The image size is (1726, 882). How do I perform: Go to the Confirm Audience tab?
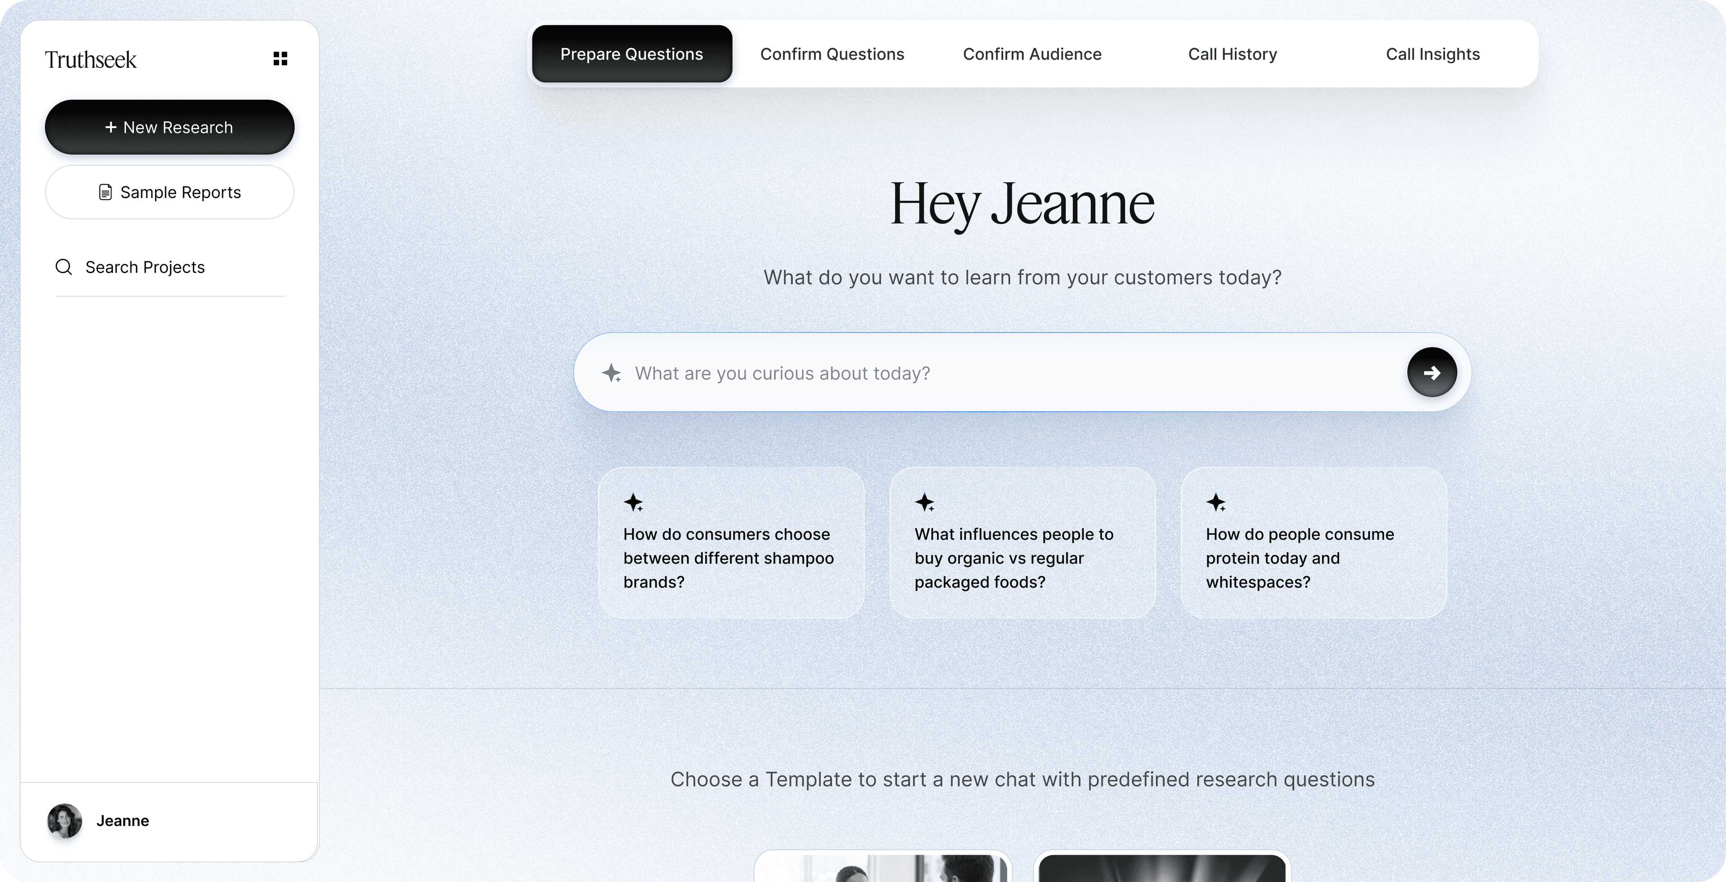click(1032, 54)
